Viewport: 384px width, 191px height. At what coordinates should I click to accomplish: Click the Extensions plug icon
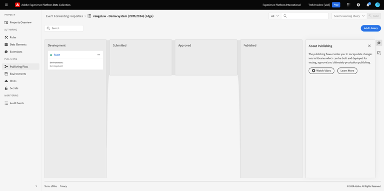[6, 52]
